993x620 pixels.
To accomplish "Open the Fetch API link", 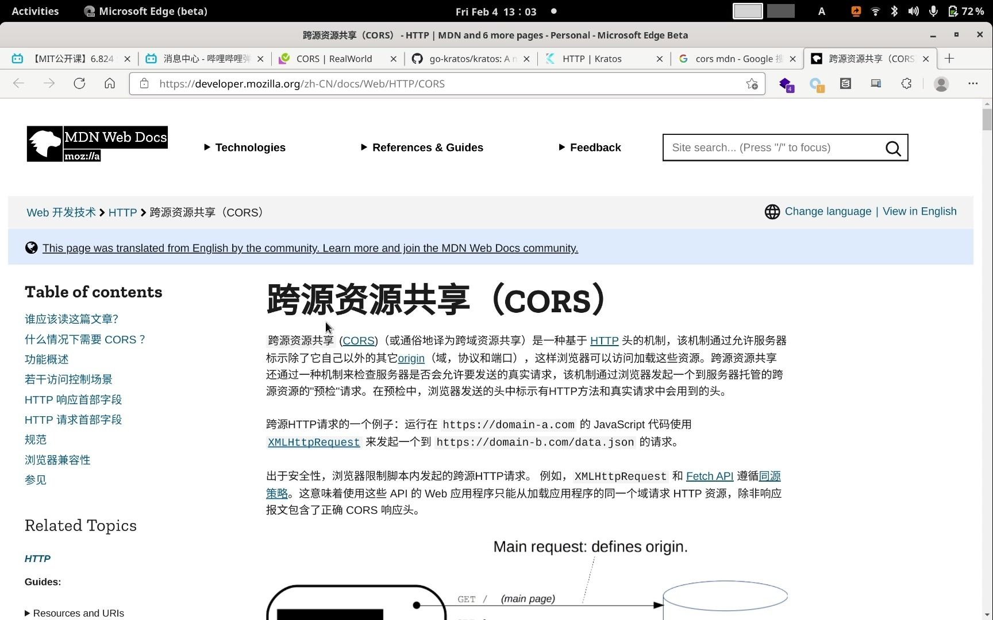I will (710, 476).
